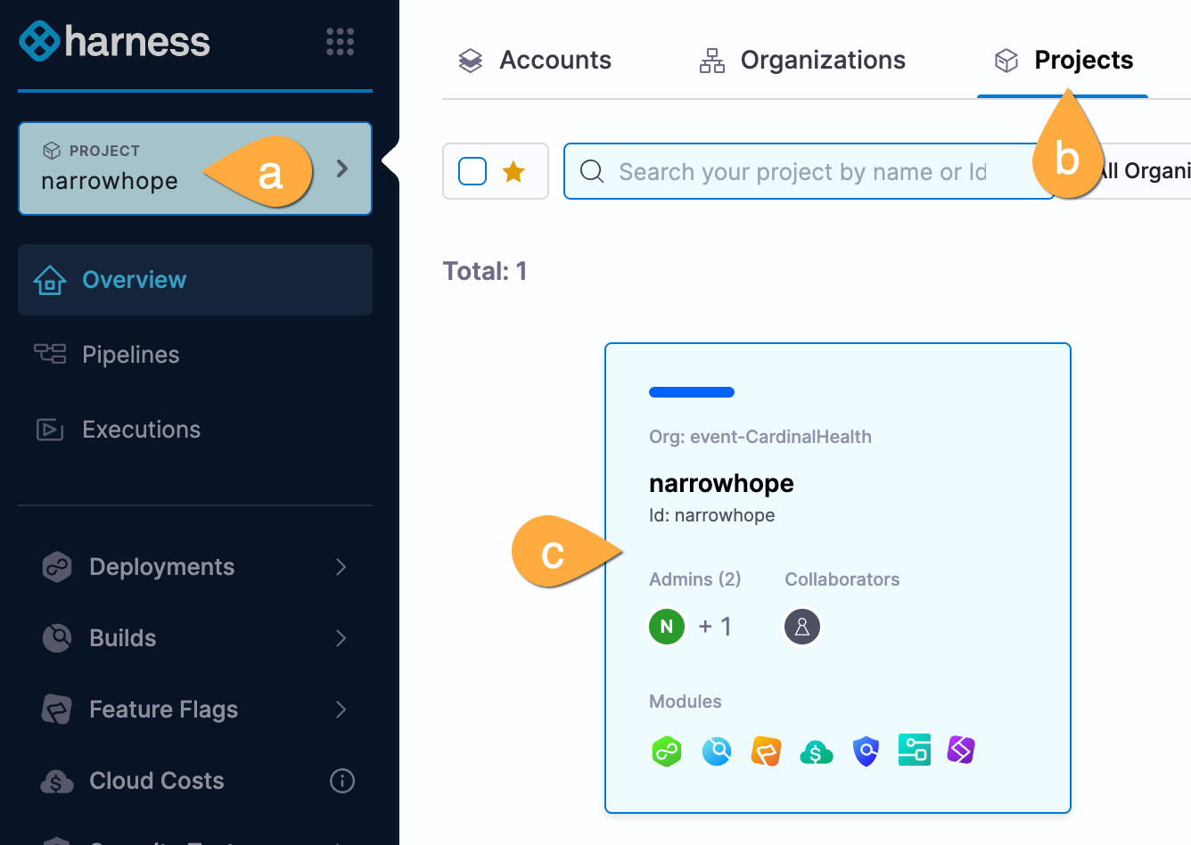1191x845 pixels.
Task: Toggle the favorites filter checkbox
Action: pyautogui.click(x=472, y=171)
